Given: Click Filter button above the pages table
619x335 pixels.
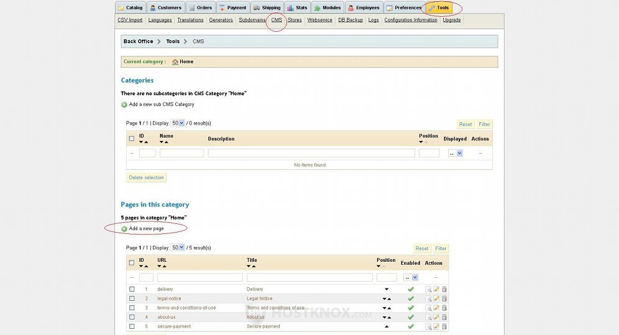Looking at the screenshot, I should pos(441,248).
